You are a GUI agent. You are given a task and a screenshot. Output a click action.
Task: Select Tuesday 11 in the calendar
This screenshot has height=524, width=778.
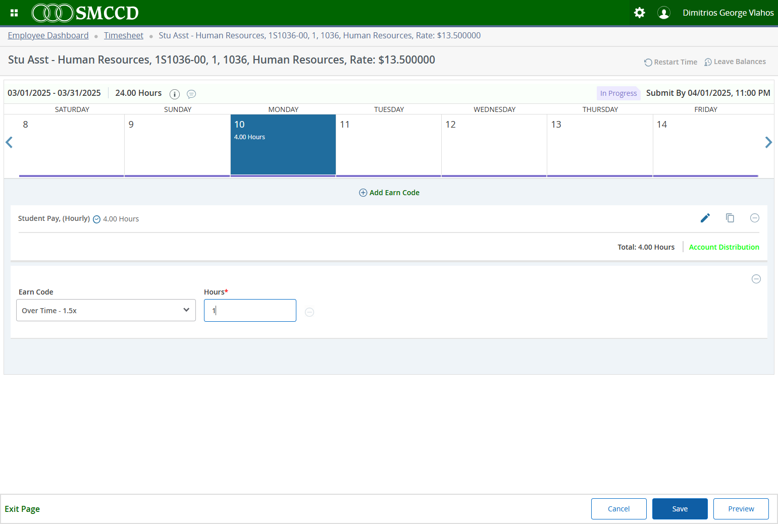pos(389,145)
